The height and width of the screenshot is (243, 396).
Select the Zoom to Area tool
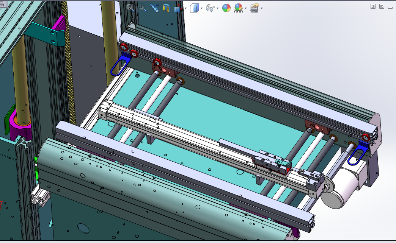coord(142,8)
